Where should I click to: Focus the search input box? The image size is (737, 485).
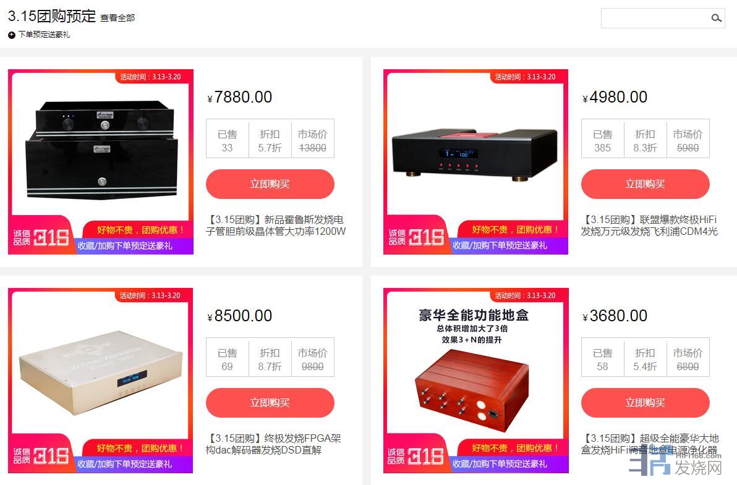tap(656, 19)
